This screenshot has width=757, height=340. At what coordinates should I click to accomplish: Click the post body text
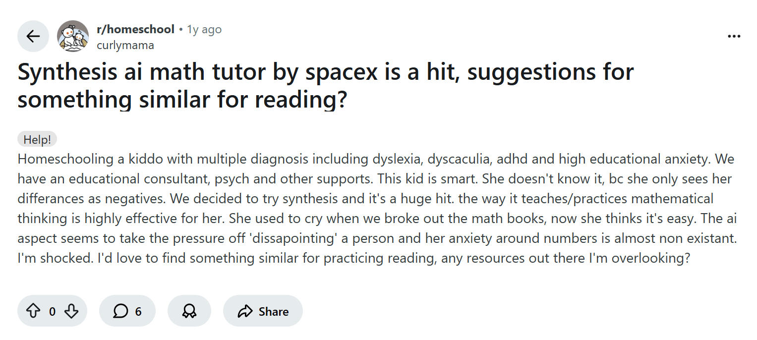[x=347, y=208]
